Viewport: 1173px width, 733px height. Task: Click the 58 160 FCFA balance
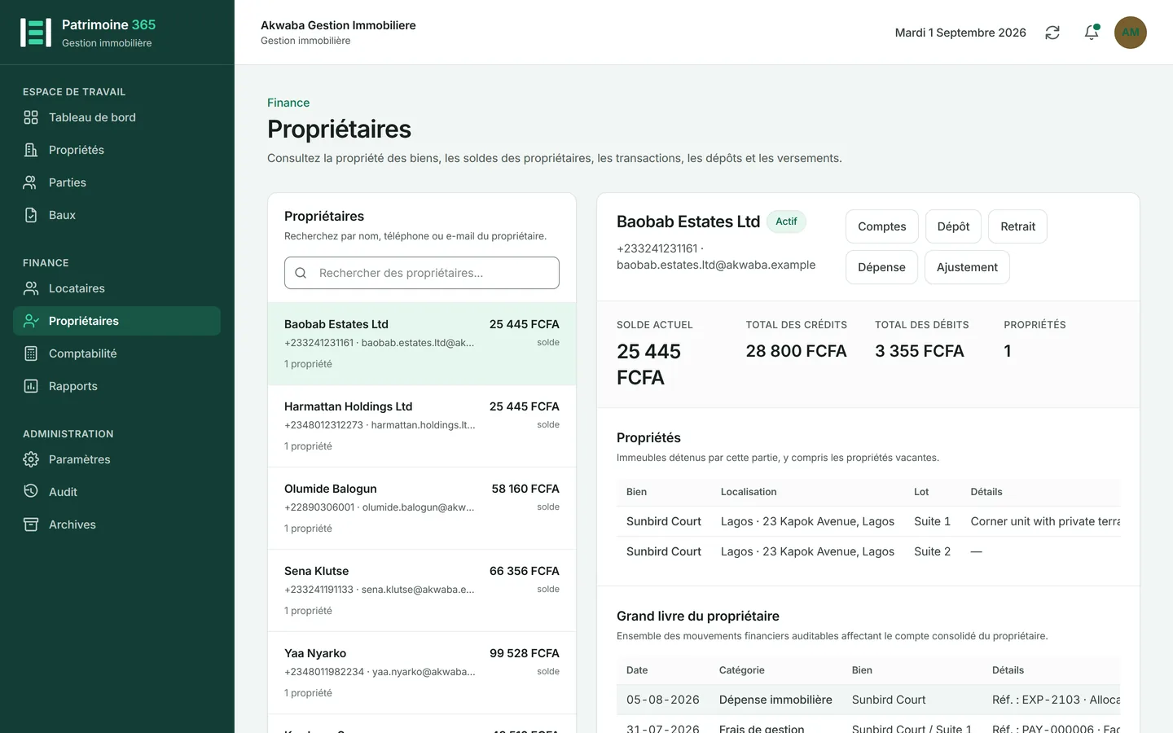[x=525, y=489]
